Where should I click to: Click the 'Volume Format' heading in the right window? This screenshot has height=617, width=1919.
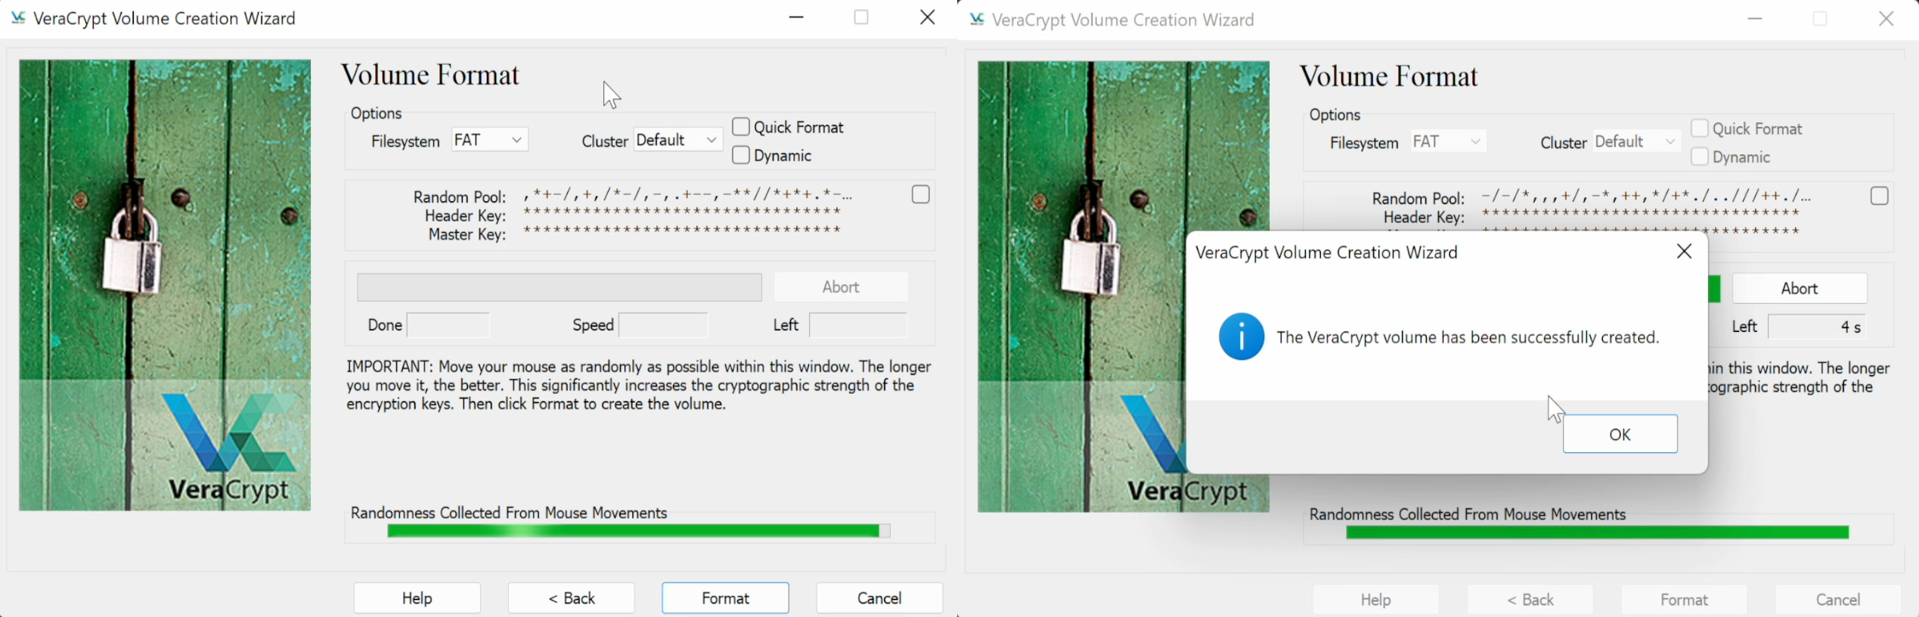1389,76
